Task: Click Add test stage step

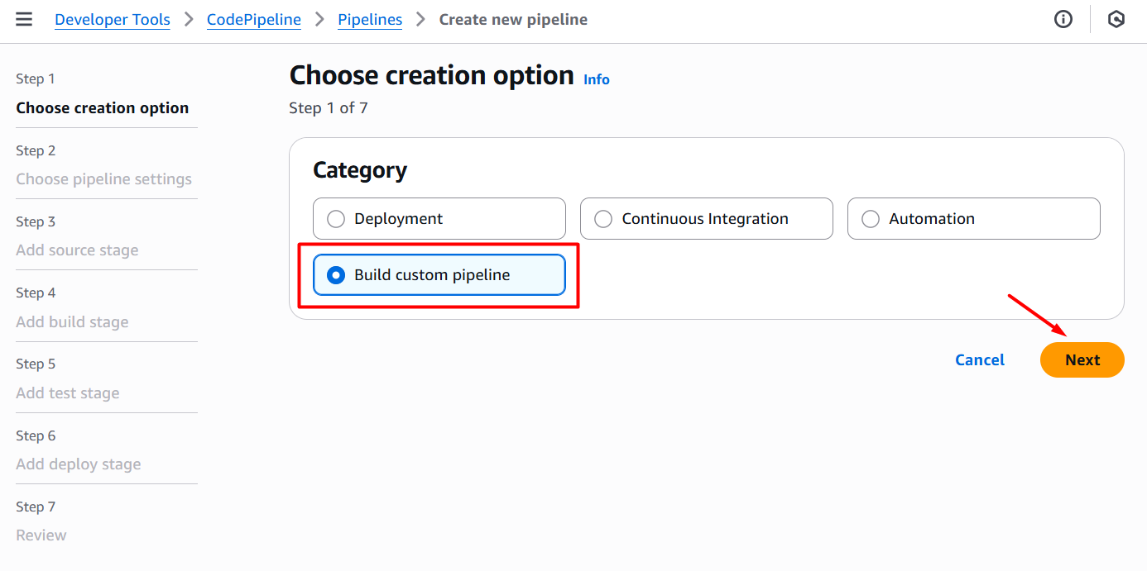Action: tap(68, 393)
